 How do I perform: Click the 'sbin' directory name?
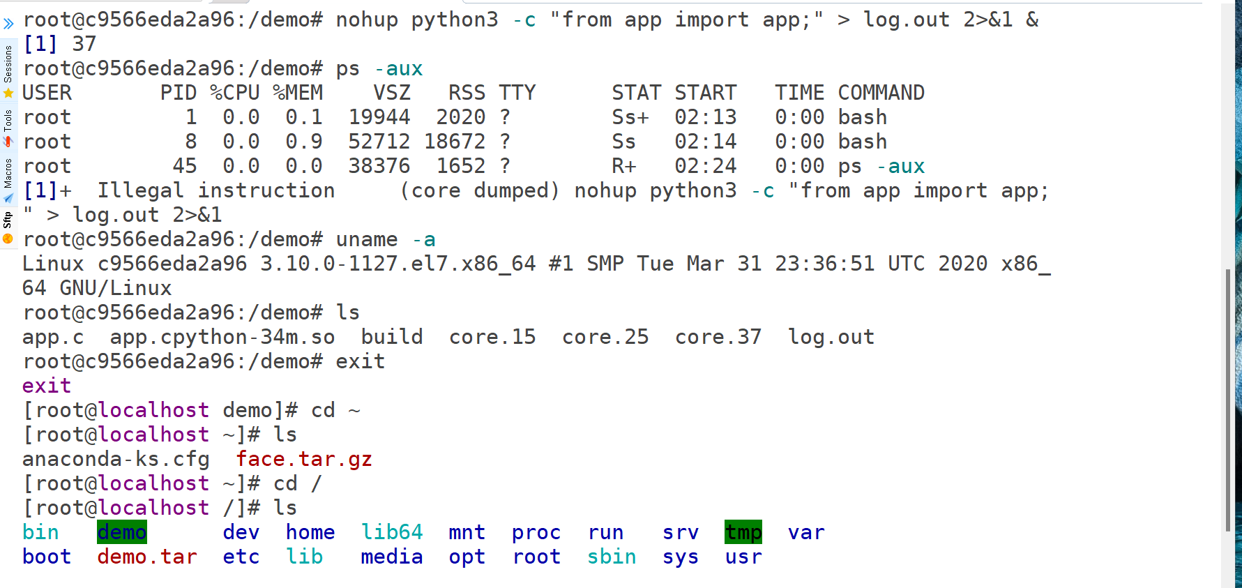point(612,557)
